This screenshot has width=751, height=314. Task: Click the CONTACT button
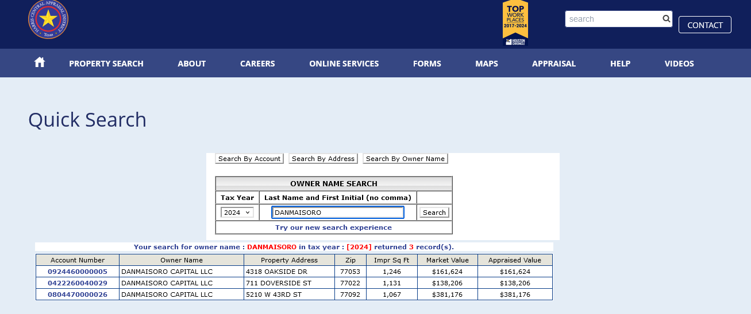tap(705, 25)
